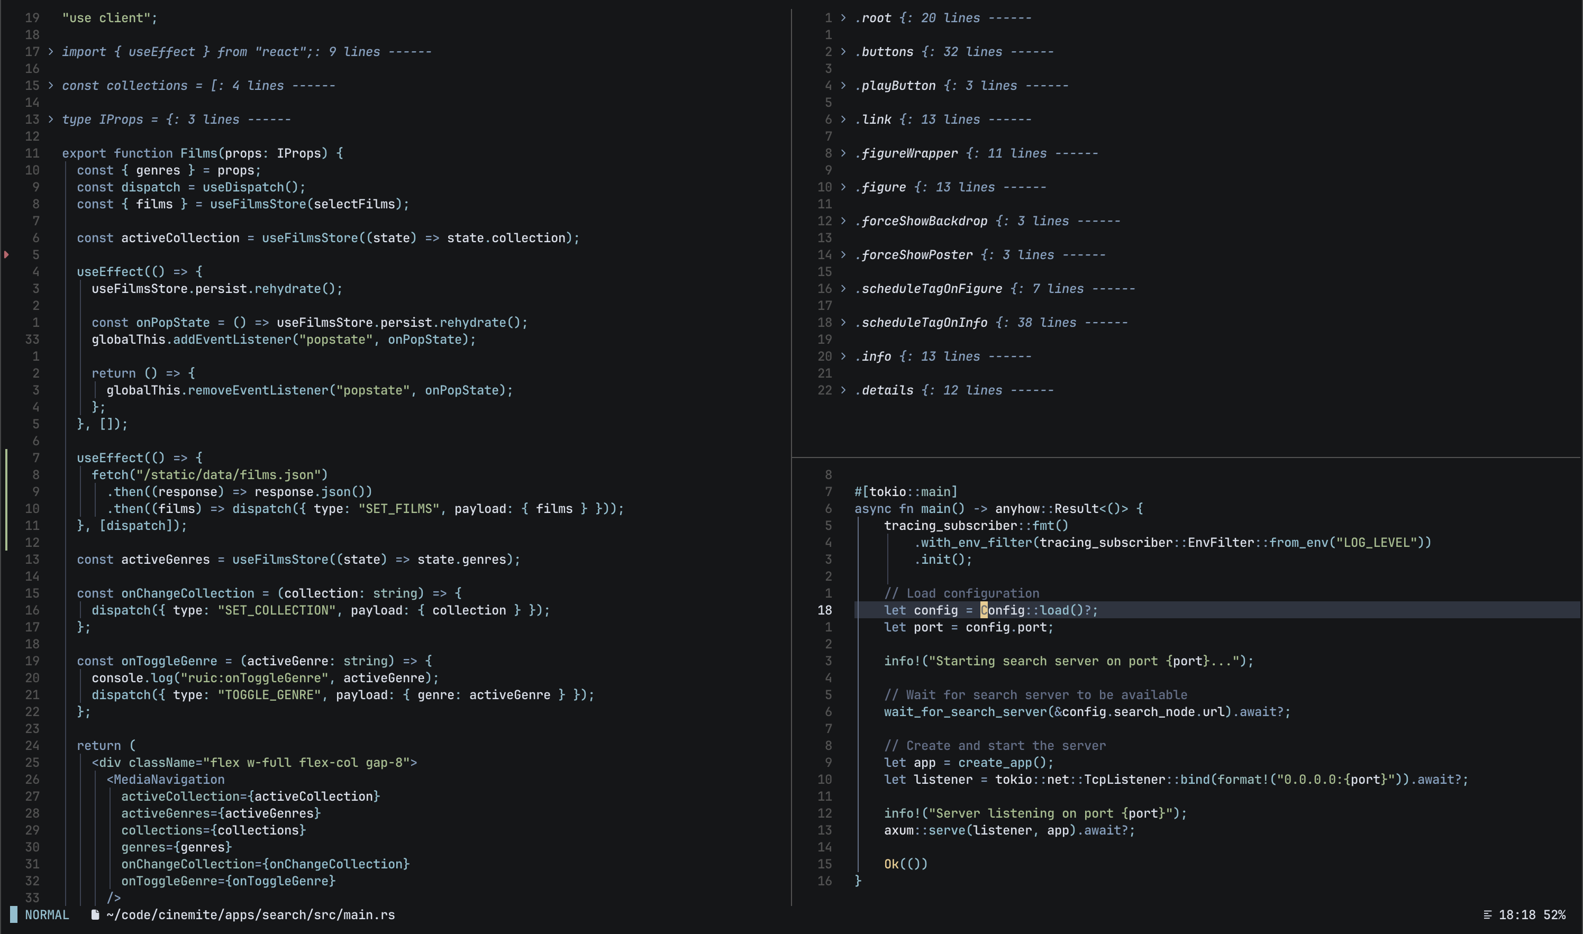Expand the folded import useEffect chevron
Image resolution: width=1583 pixels, height=934 pixels.
point(51,52)
